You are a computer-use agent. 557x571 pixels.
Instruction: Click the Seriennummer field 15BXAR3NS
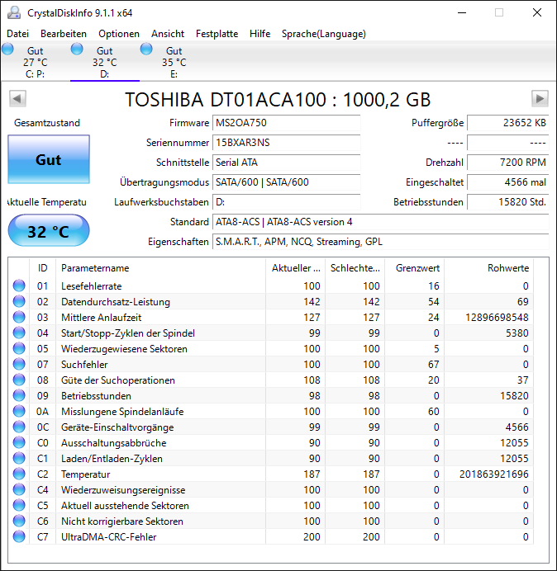click(286, 143)
